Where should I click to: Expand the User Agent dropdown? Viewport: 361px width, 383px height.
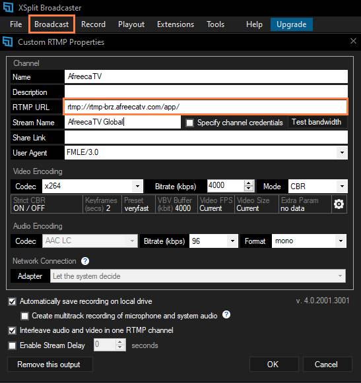pyautogui.click(x=342, y=153)
